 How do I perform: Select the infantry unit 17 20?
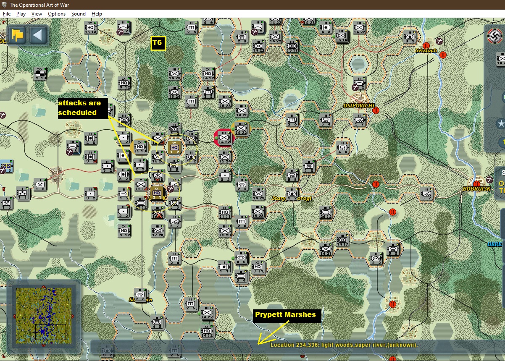click(158, 230)
